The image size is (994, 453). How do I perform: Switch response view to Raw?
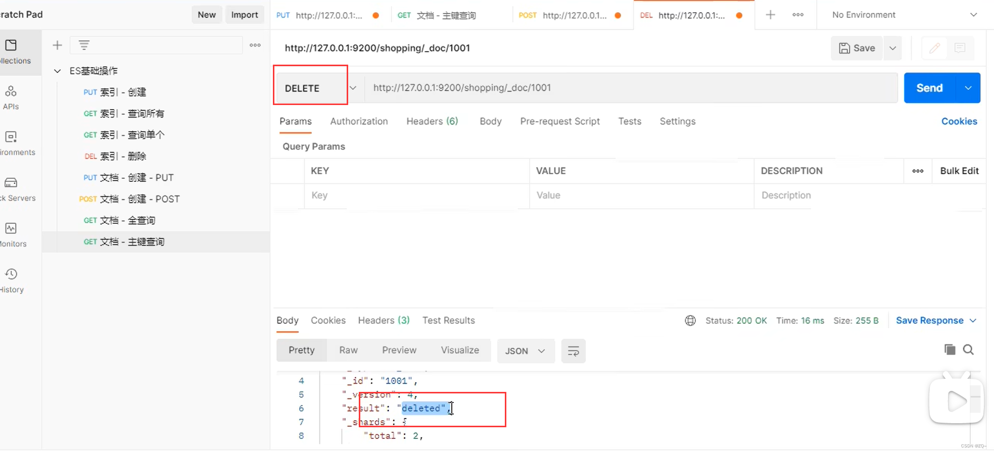[348, 350]
